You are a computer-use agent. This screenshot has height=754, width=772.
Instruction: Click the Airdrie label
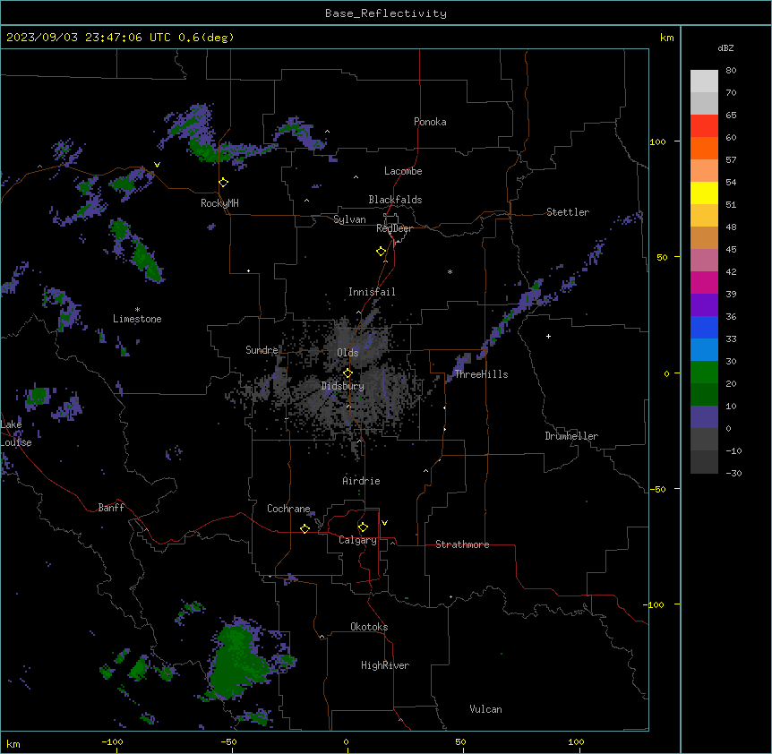click(x=362, y=481)
